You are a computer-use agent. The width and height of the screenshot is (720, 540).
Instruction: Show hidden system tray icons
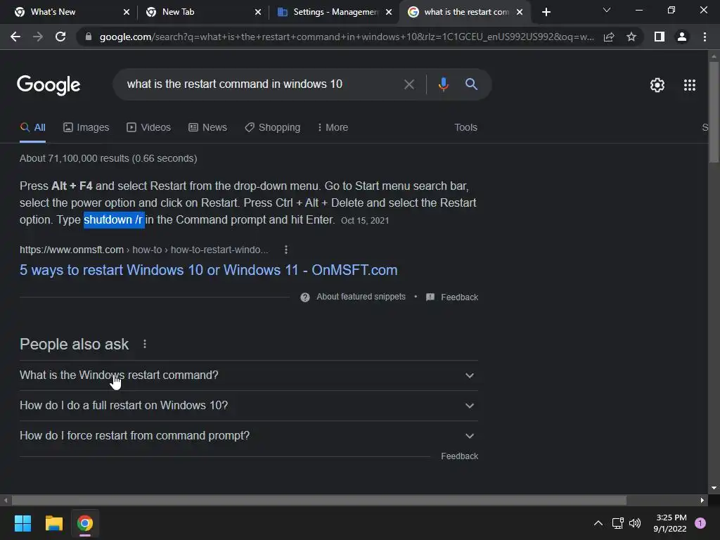[598, 523]
